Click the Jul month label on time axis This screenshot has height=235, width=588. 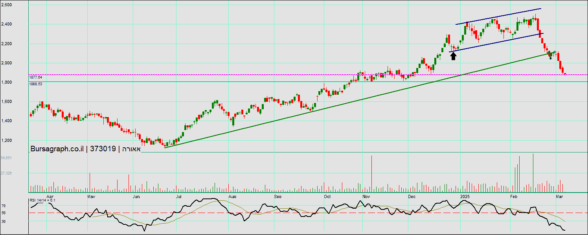[178, 196]
